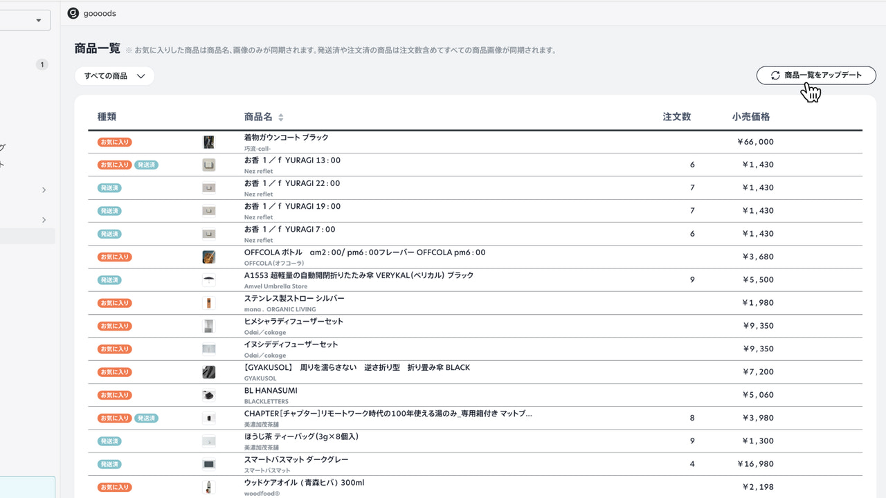The image size is (886, 498).
Task: Click the "1" notification badge in the sidebar
Action: click(42, 64)
